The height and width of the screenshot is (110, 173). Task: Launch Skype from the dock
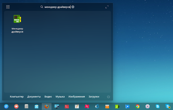(x=158, y=106)
